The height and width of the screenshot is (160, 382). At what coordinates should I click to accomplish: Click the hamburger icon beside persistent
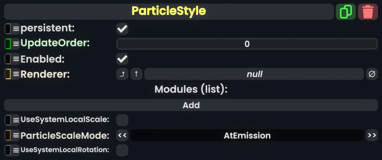[16, 28]
